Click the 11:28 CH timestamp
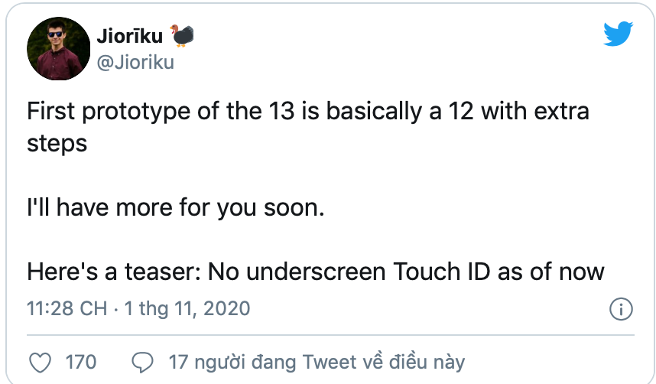656x384 pixels. pyautogui.click(x=67, y=309)
